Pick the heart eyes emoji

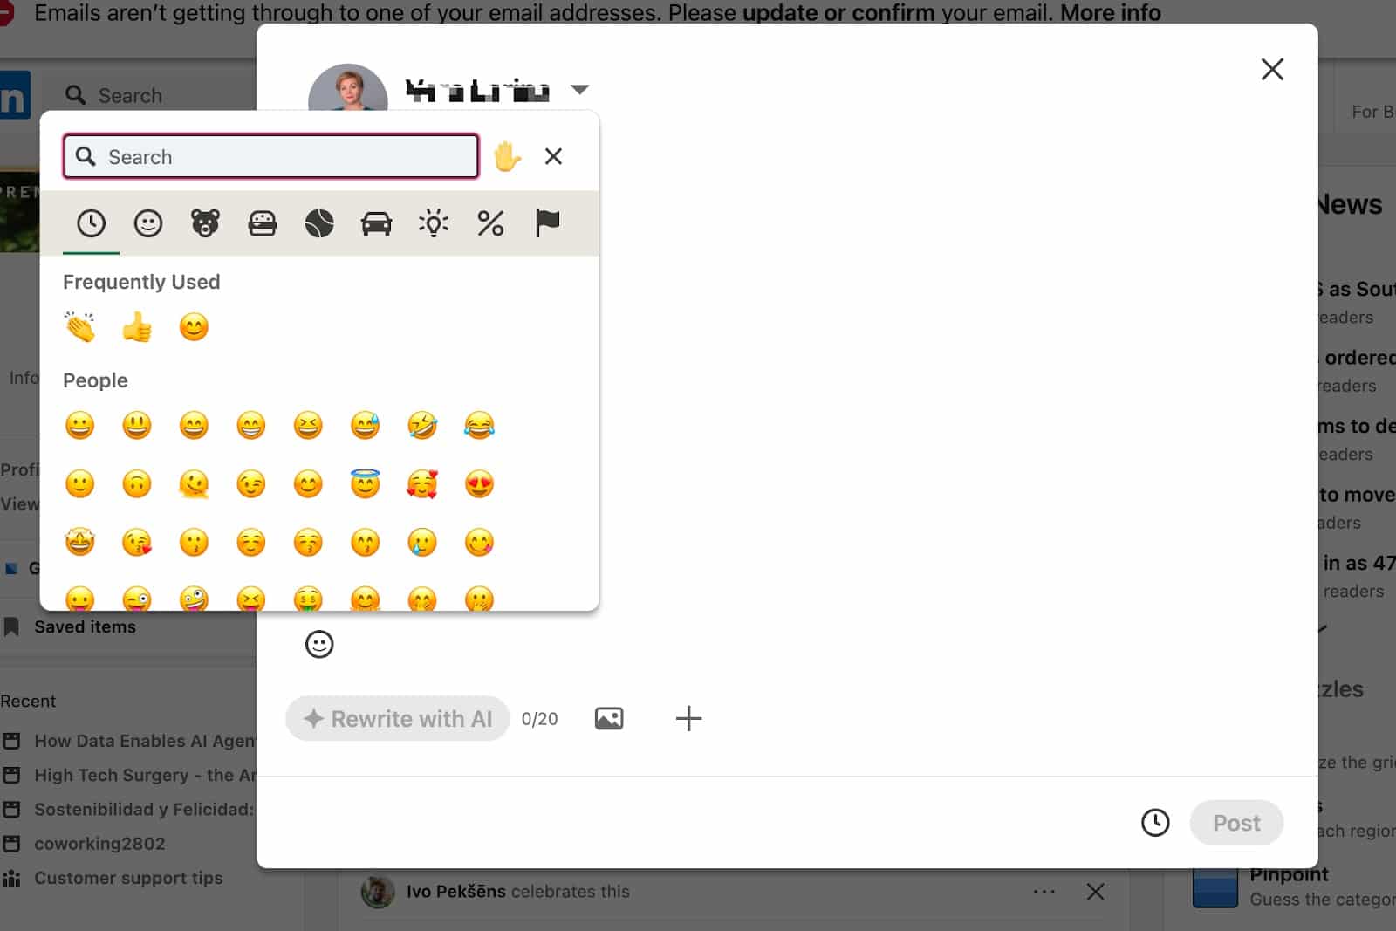click(x=479, y=484)
